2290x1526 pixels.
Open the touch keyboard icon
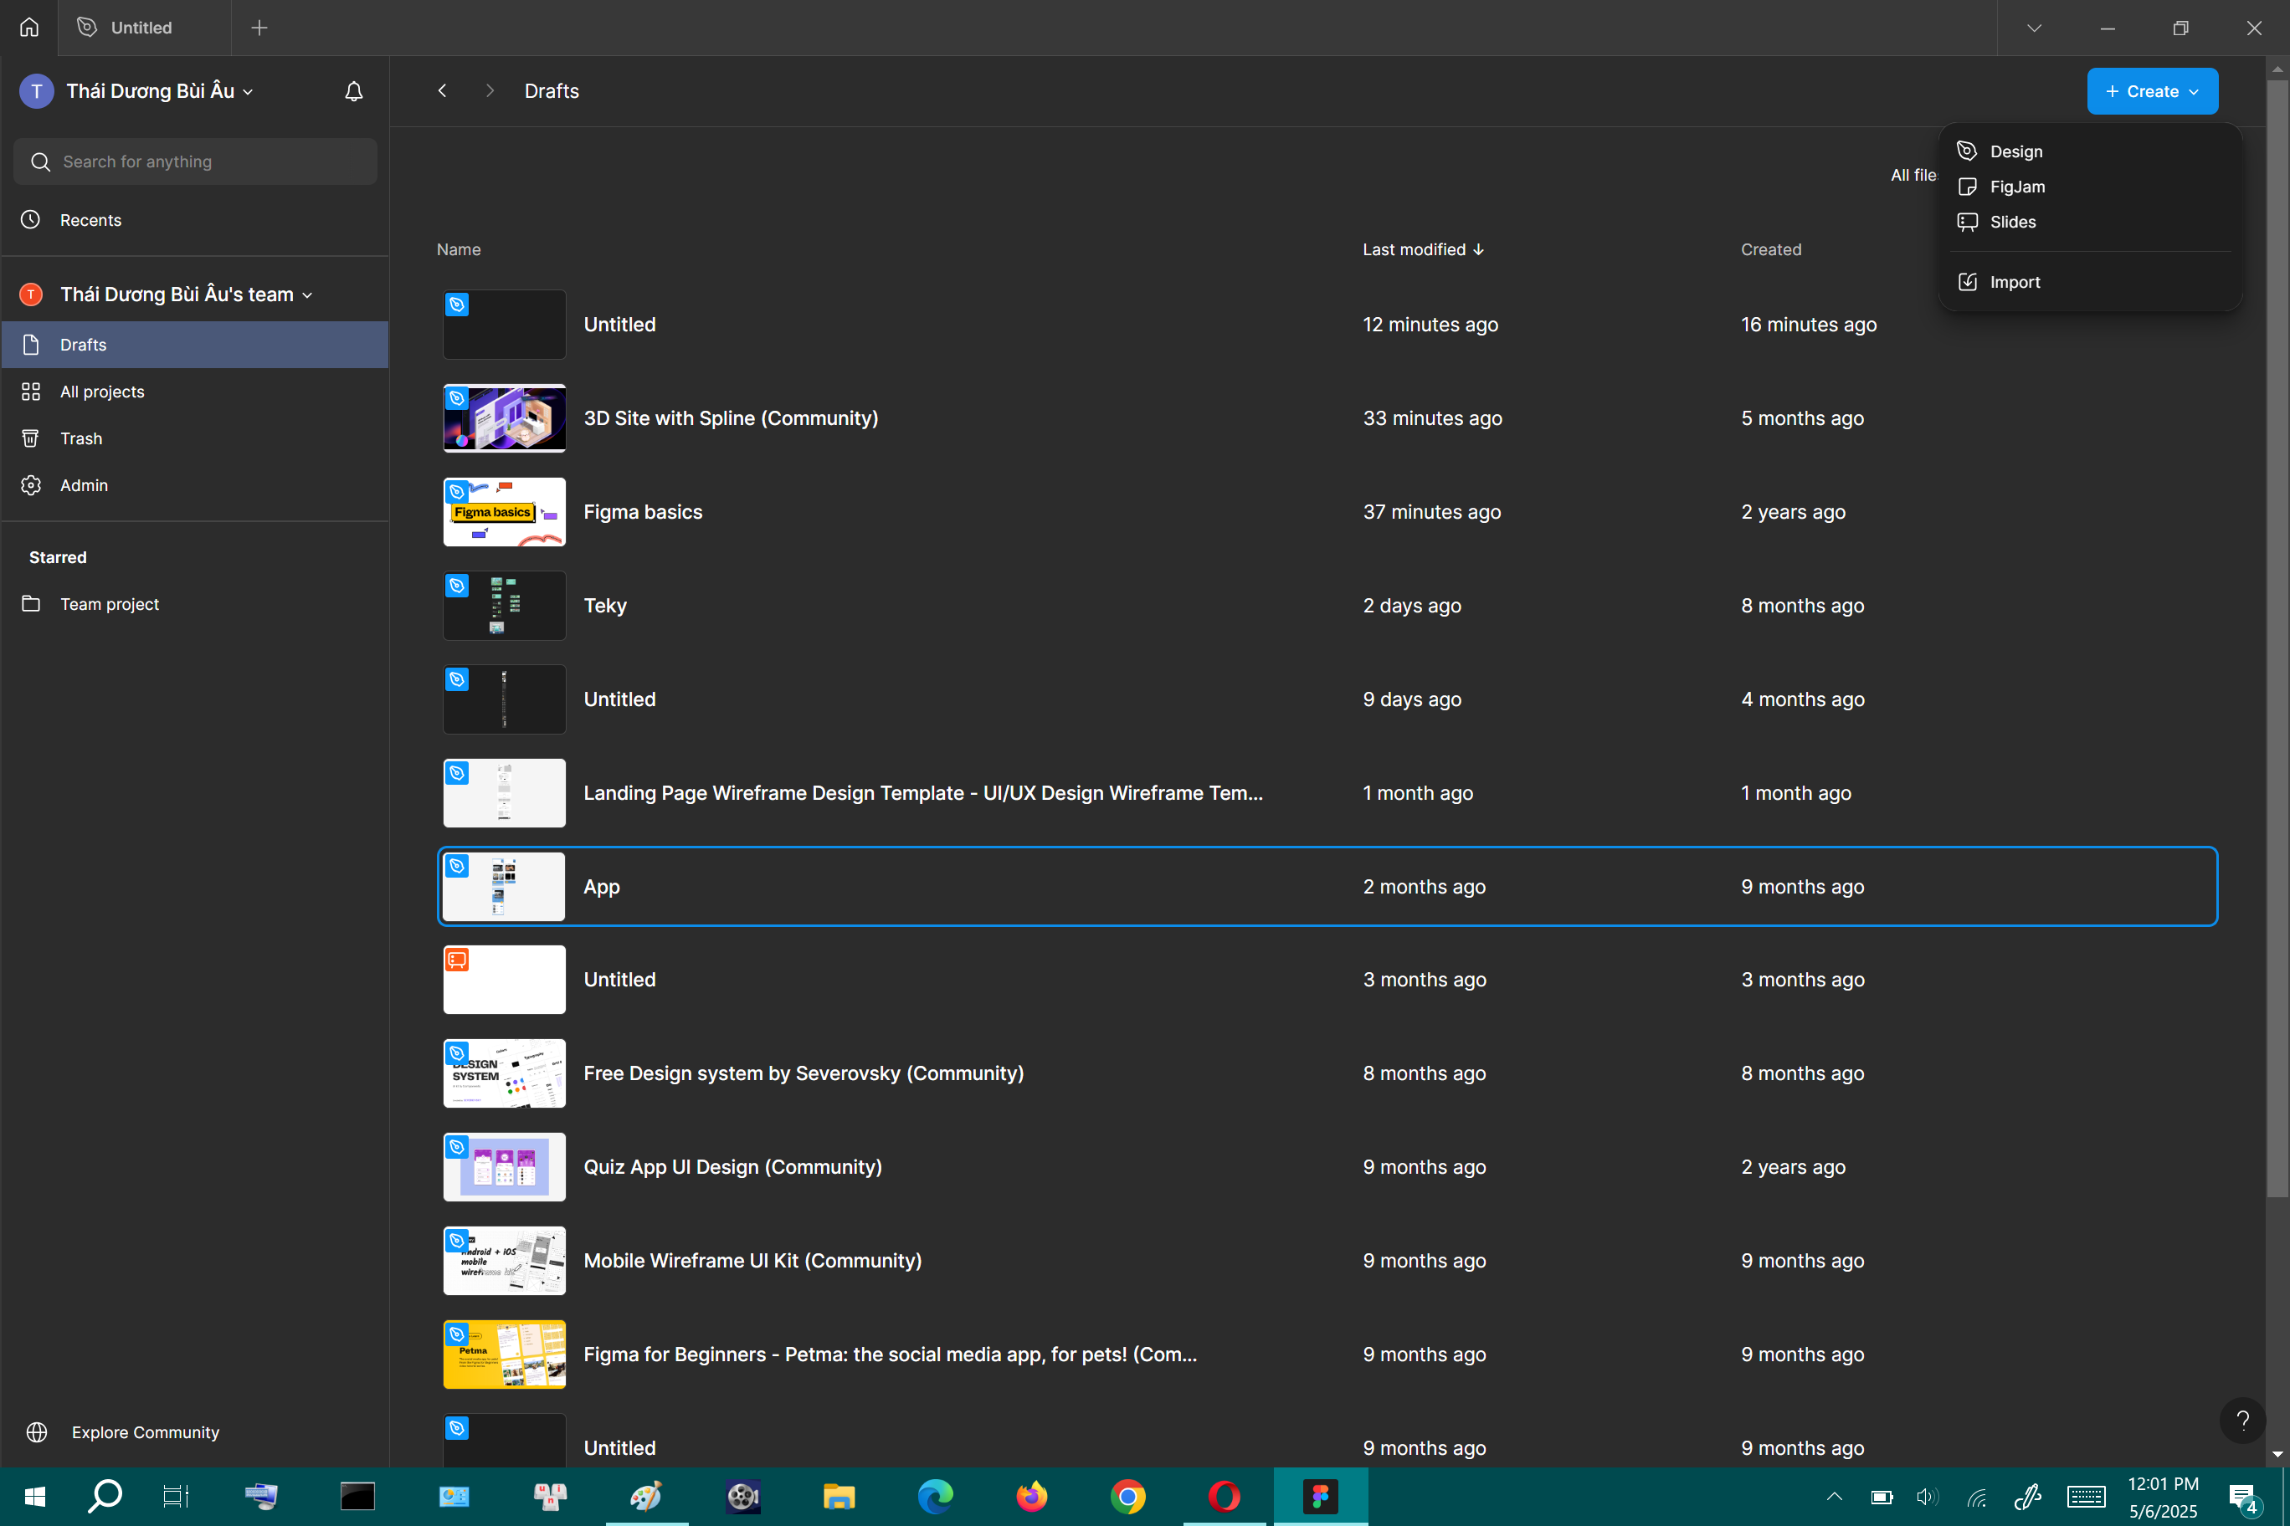coord(2087,1497)
